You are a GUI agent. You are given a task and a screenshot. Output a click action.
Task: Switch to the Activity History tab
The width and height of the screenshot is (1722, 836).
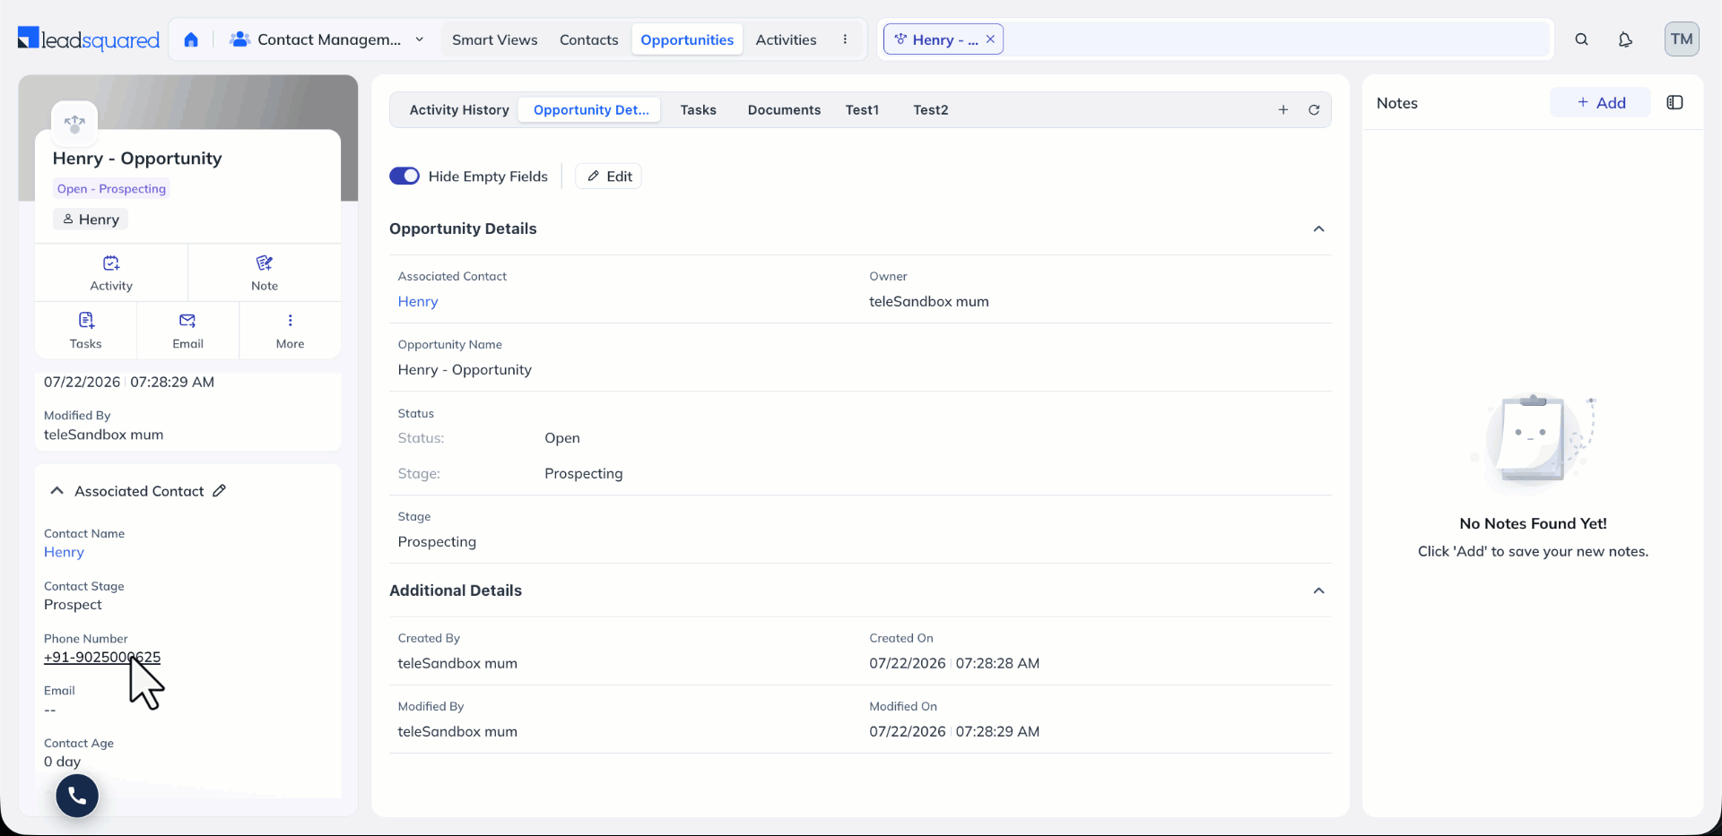(459, 110)
